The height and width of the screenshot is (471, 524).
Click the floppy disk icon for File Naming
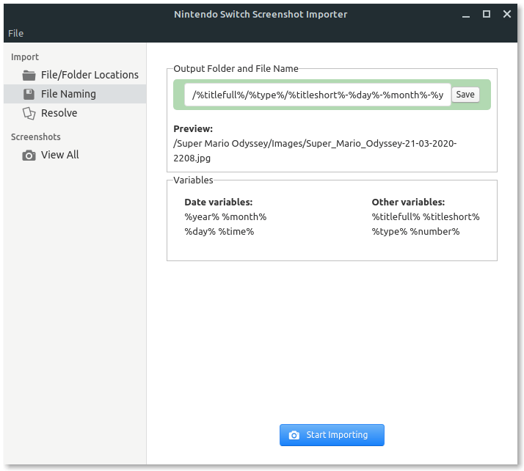click(x=29, y=94)
